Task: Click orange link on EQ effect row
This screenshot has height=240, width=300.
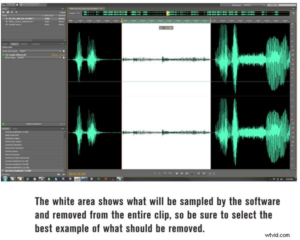Action: [x=58, y=55]
